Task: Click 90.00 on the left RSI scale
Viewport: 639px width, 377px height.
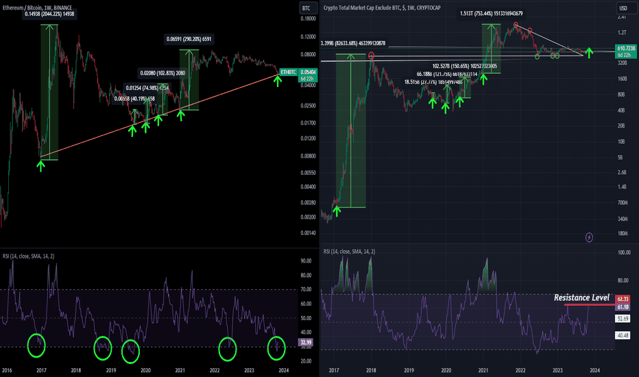Action: (x=306, y=261)
